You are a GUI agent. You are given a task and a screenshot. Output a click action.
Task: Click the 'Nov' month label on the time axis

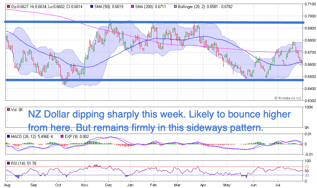coord(85,185)
